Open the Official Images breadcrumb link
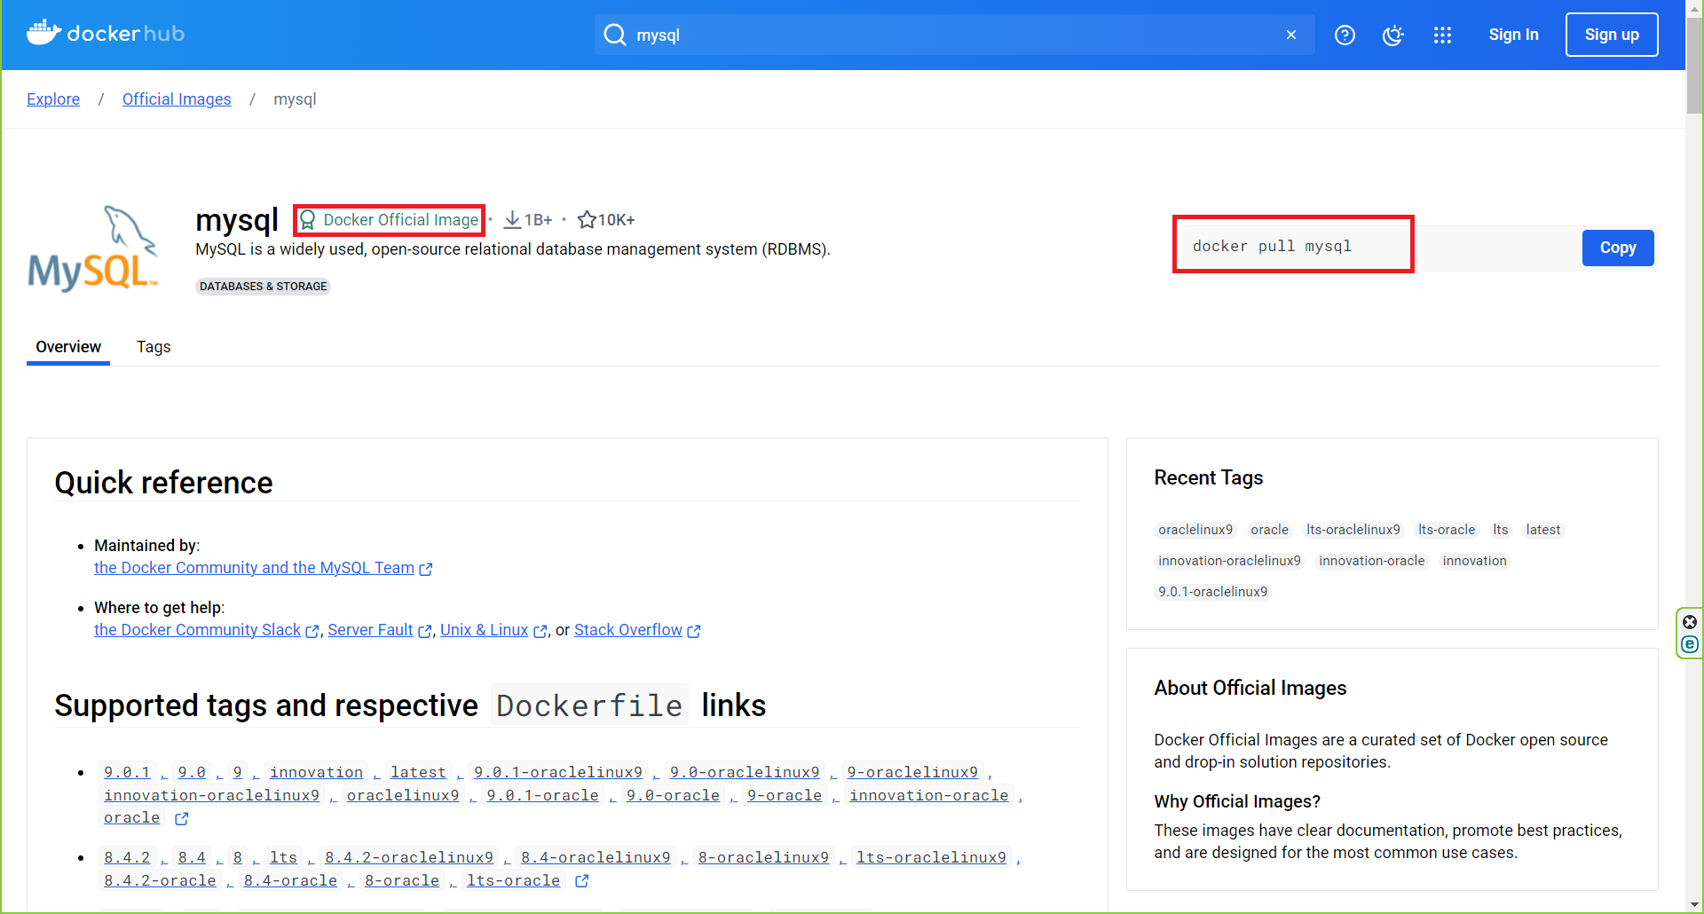This screenshot has width=1704, height=914. pos(177,99)
